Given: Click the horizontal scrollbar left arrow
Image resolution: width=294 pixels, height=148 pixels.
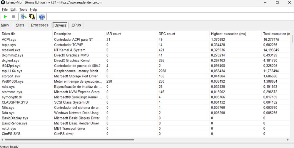Looking at the screenshot, I should 2,139.
